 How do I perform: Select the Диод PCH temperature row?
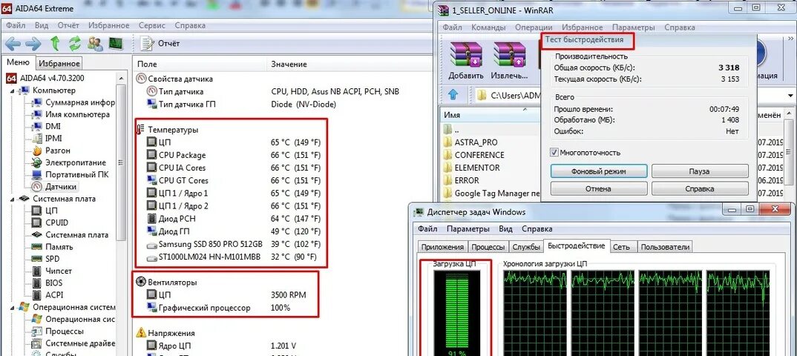click(x=234, y=219)
